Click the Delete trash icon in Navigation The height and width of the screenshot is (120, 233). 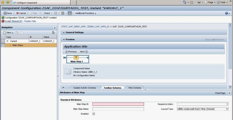pyautogui.click(x=17, y=33)
